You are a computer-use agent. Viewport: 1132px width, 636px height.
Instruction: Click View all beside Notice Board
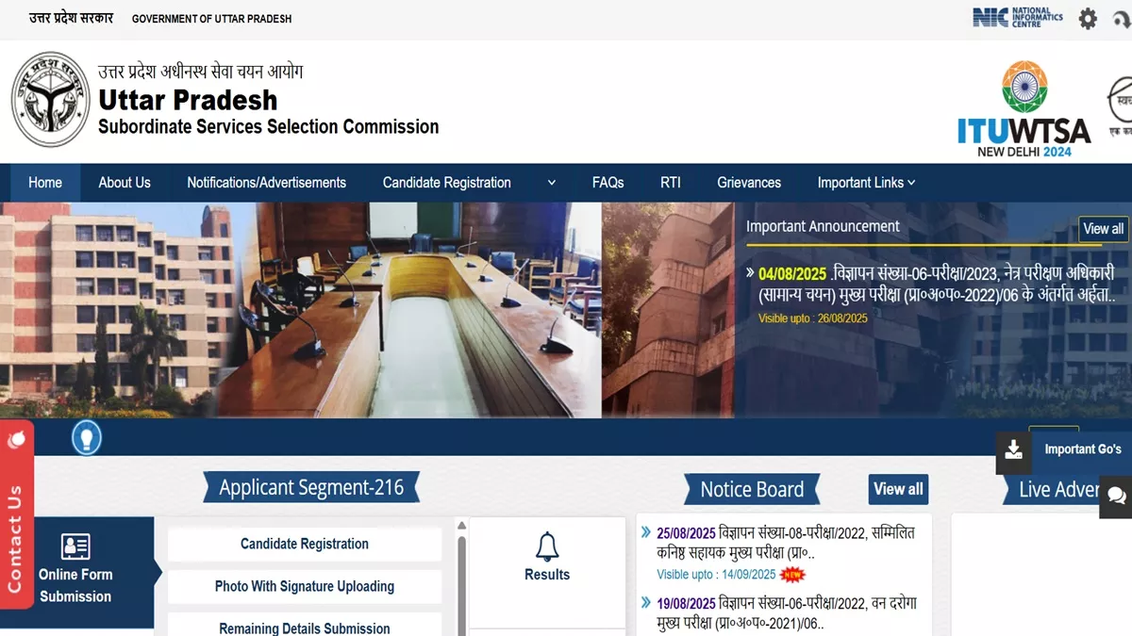[x=898, y=489]
